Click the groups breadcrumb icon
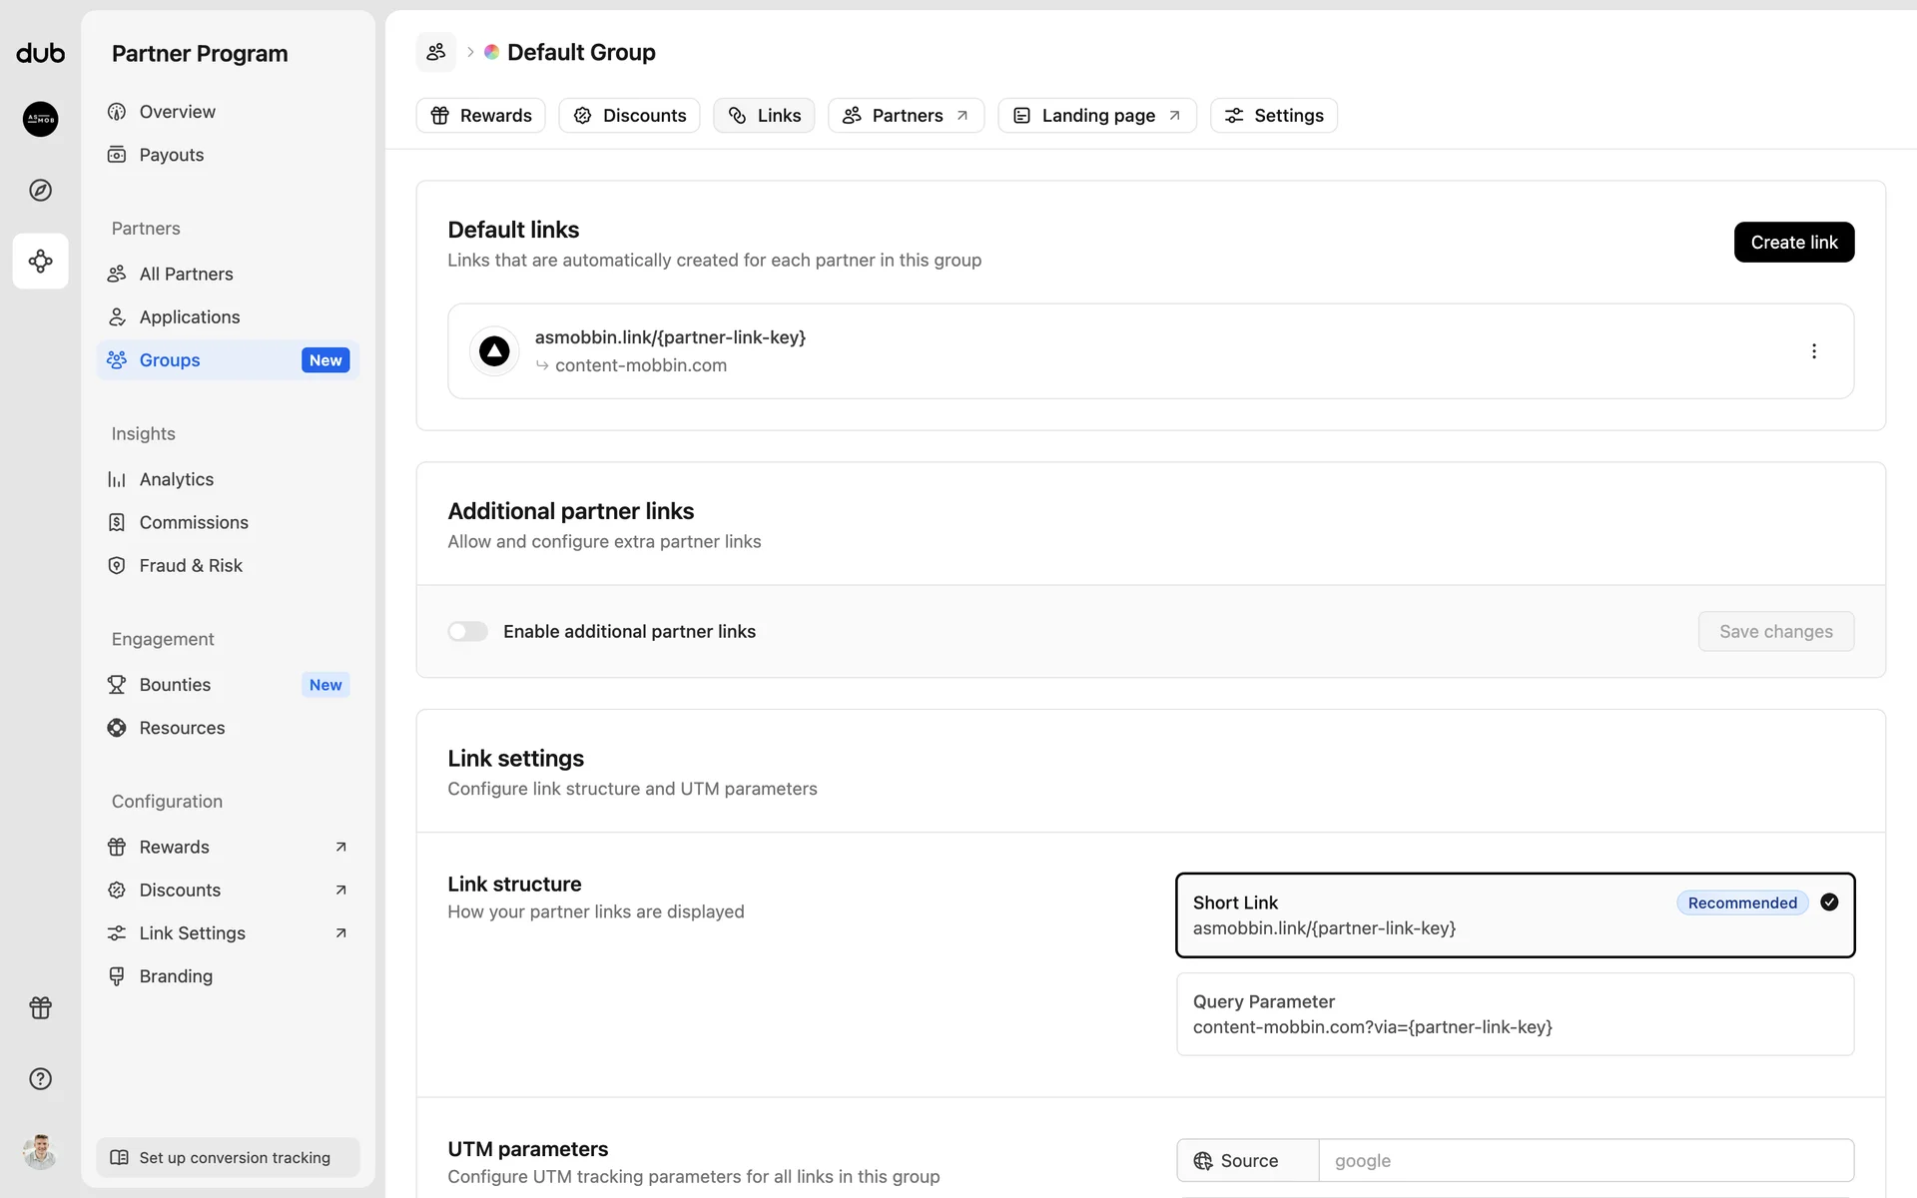 coord(436,52)
